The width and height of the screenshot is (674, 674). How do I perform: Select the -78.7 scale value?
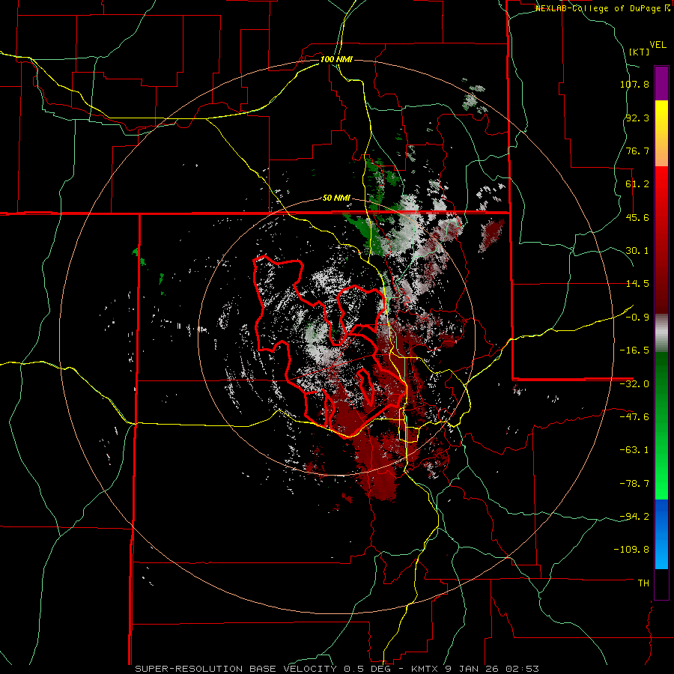pyautogui.click(x=634, y=484)
